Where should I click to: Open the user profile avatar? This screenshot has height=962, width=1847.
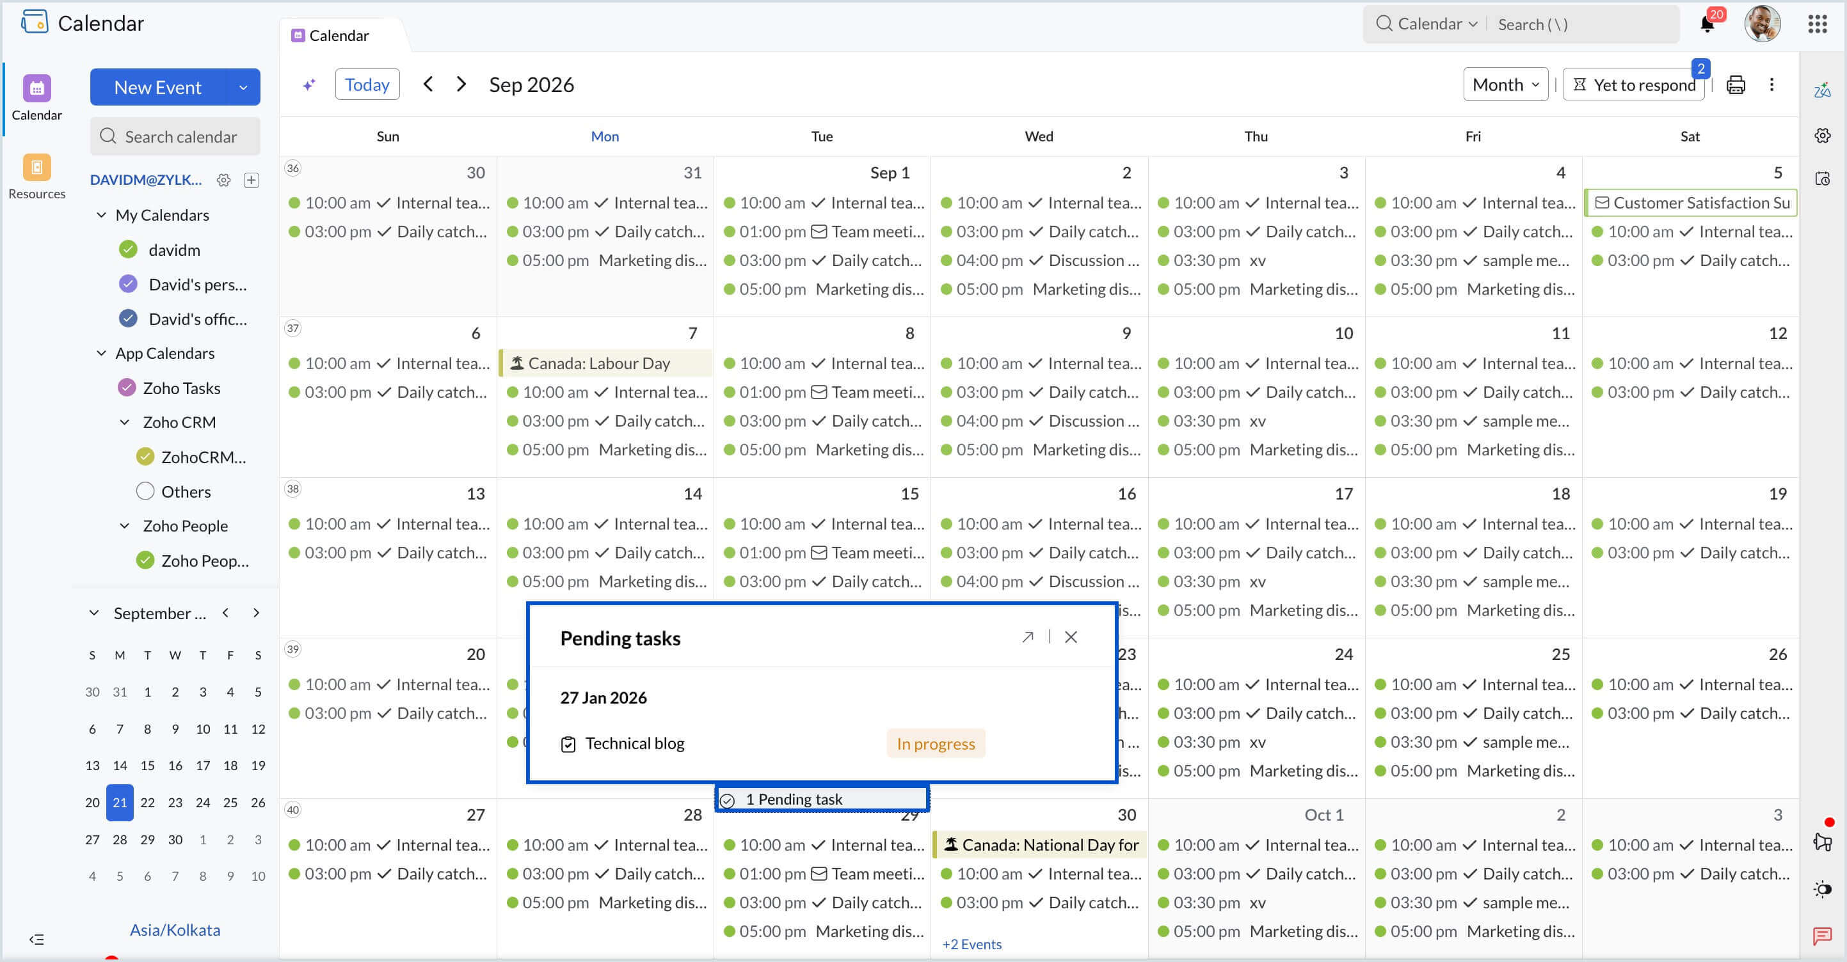[1763, 24]
